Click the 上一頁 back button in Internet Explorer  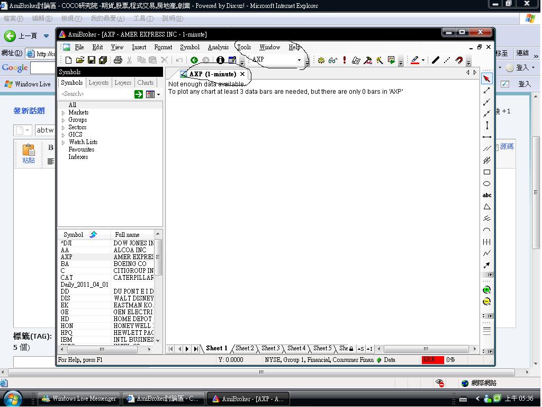tap(21, 36)
